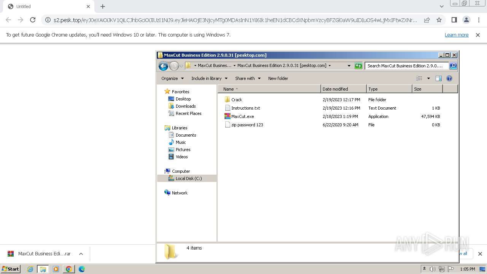Dismiss the Chrome update info bar
The image size is (487, 274).
(478, 35)
